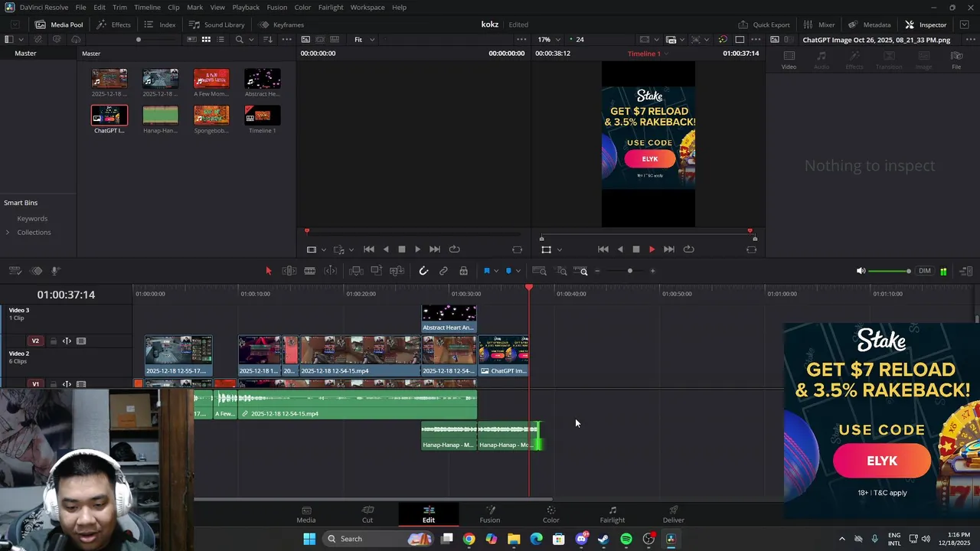Open Spotify from the Windows taskbar

click(626, 539)
